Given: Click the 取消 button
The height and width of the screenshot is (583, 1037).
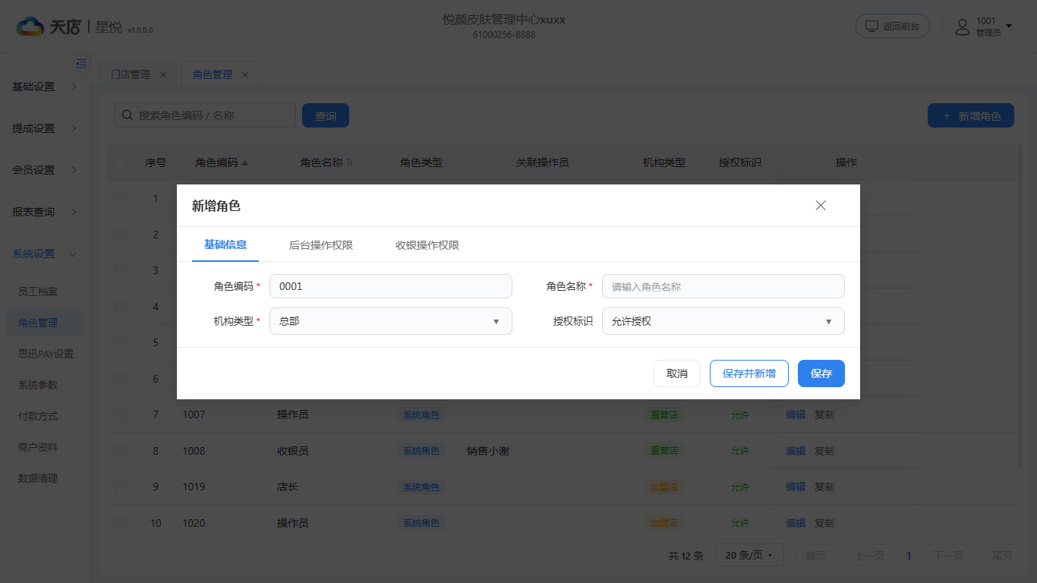Looking at the screenshot, I should coord(677,373).
